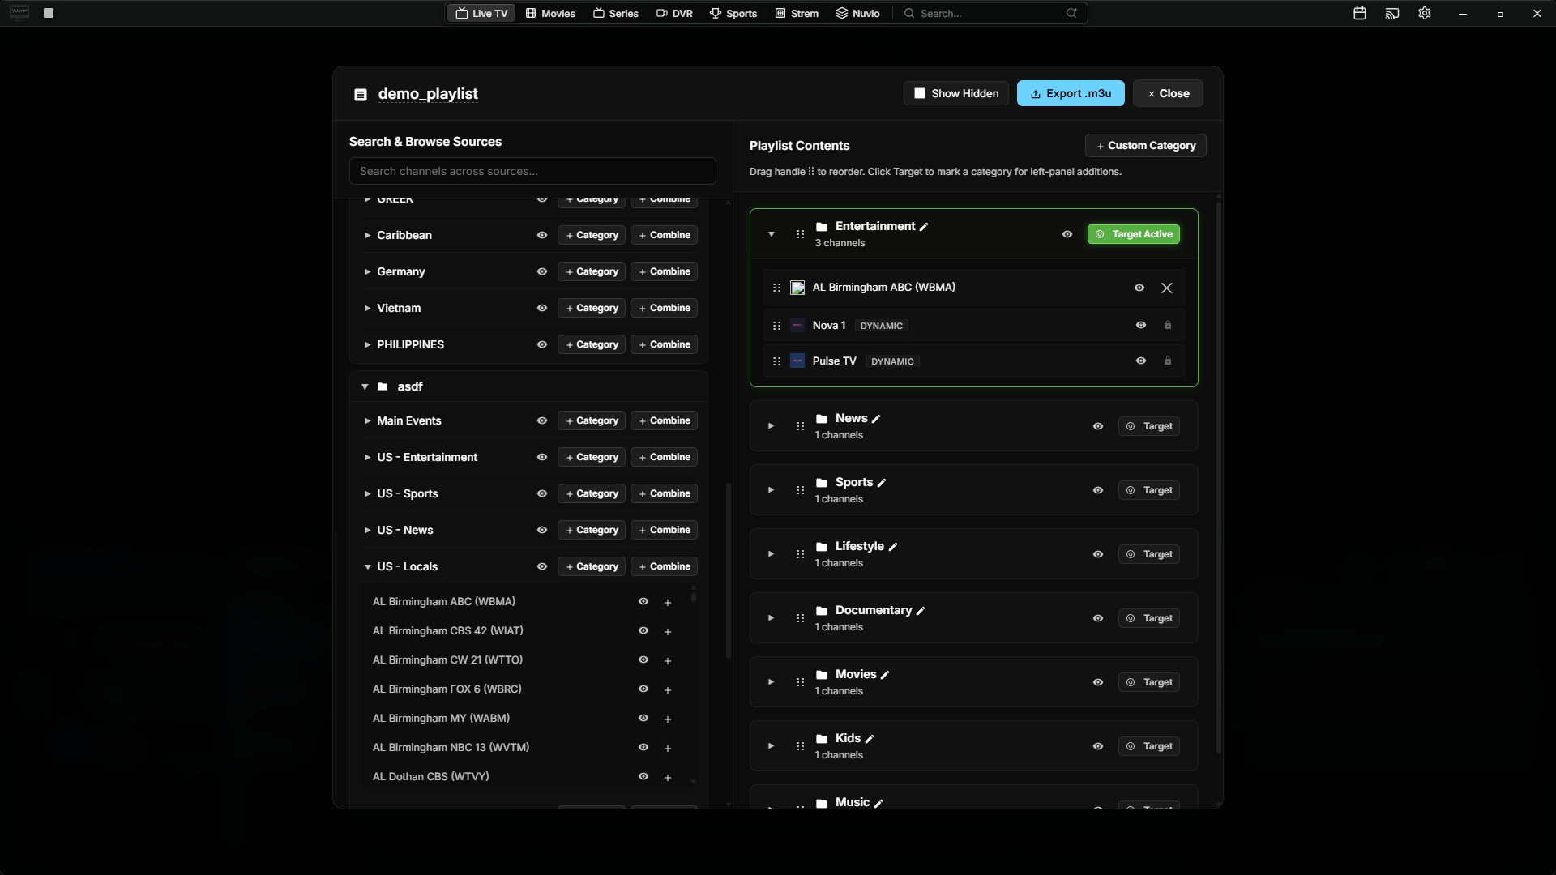Click the drag handle on the Pulse TV row
Viewport: 1556px width, 875px height.
tap(776, 361)
